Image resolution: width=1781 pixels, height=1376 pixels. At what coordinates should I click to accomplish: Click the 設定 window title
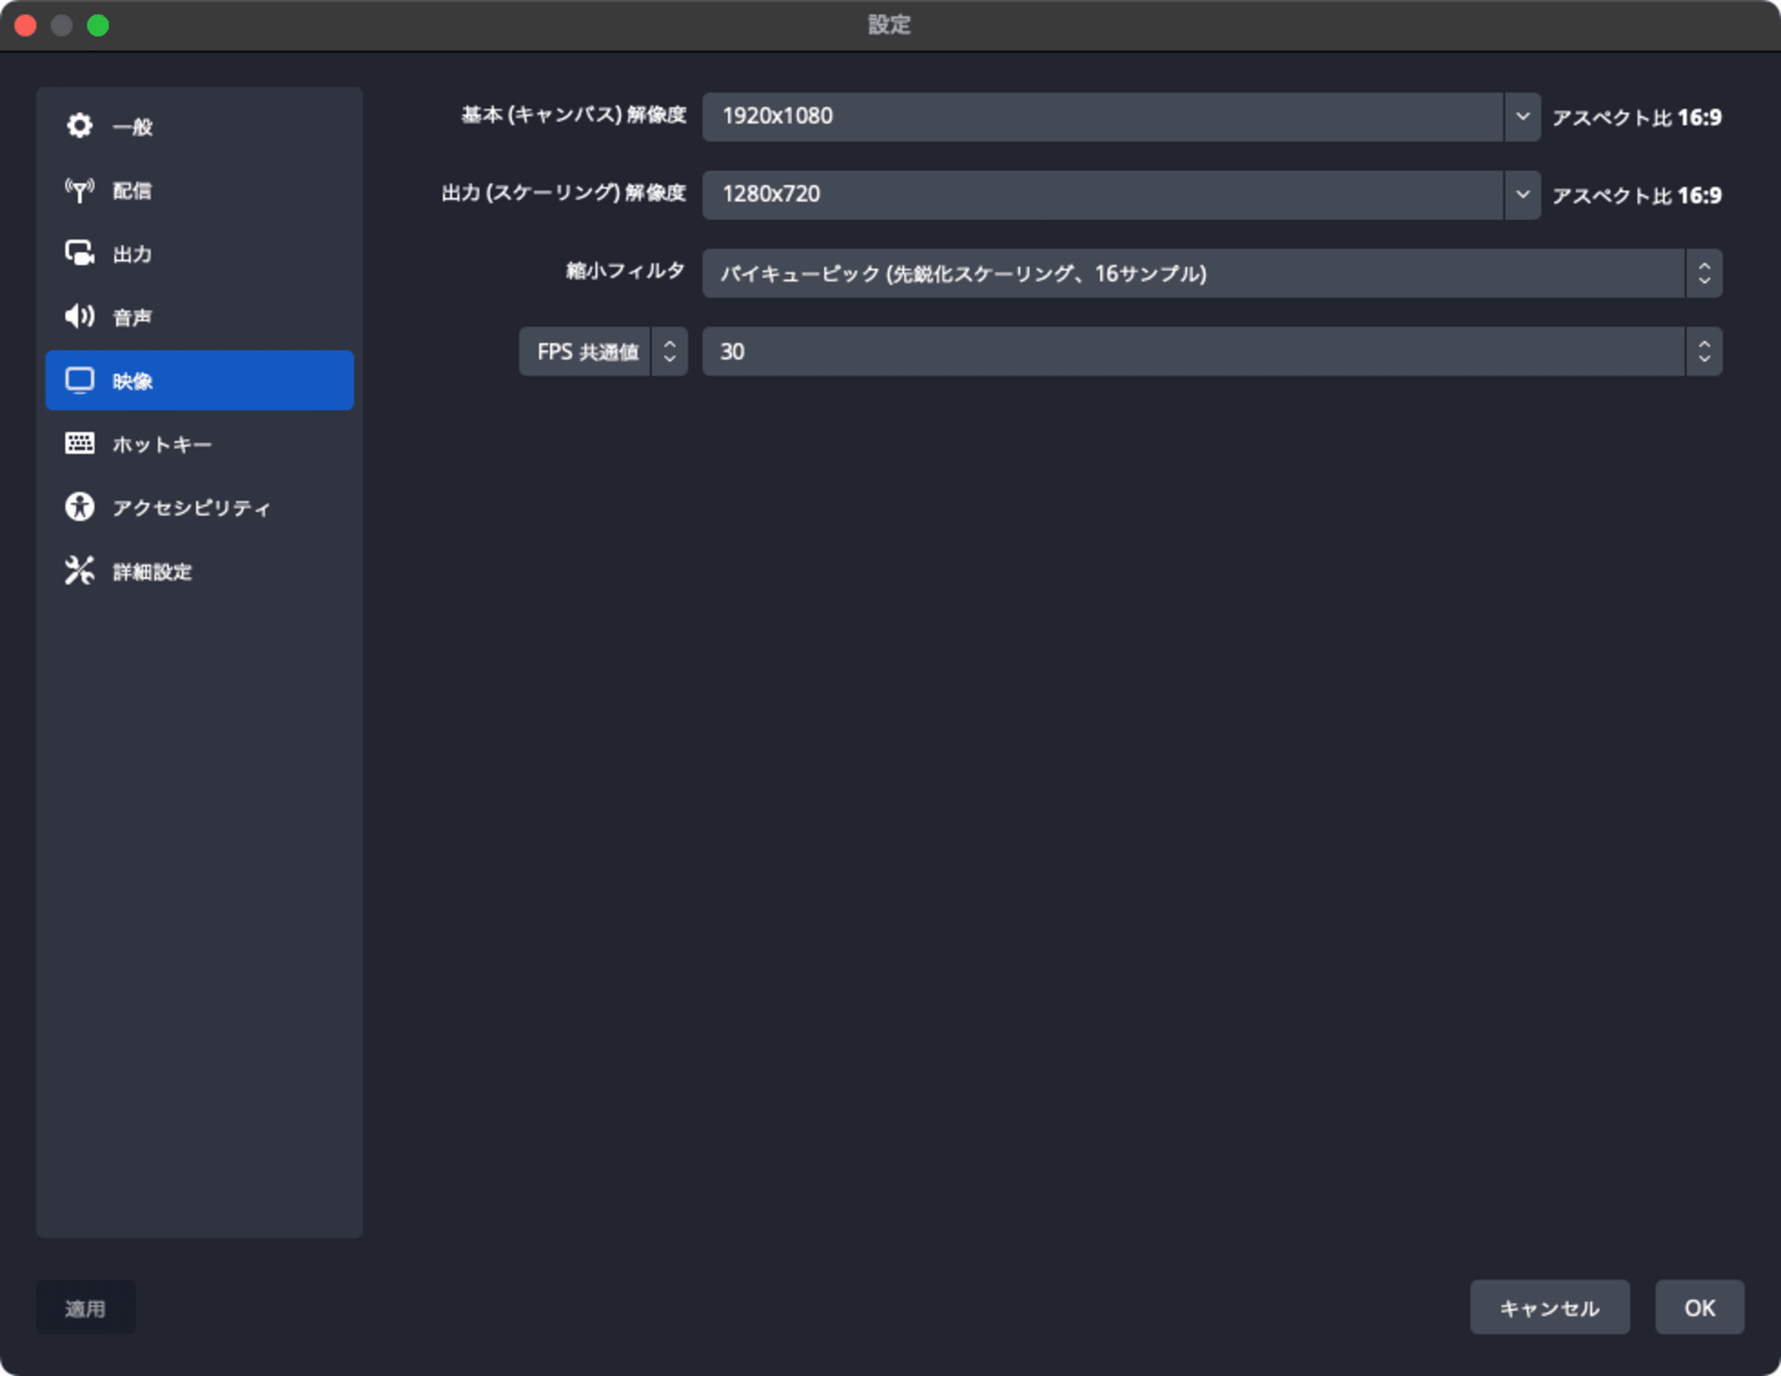[x=890, y=25]
